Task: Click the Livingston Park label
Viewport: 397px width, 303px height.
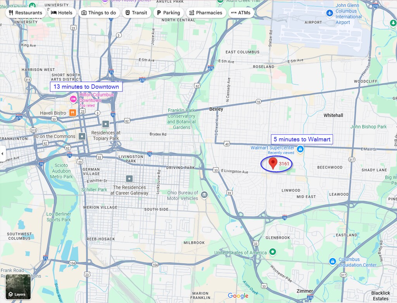Action: pyautogui.click(x=131, y=159)
